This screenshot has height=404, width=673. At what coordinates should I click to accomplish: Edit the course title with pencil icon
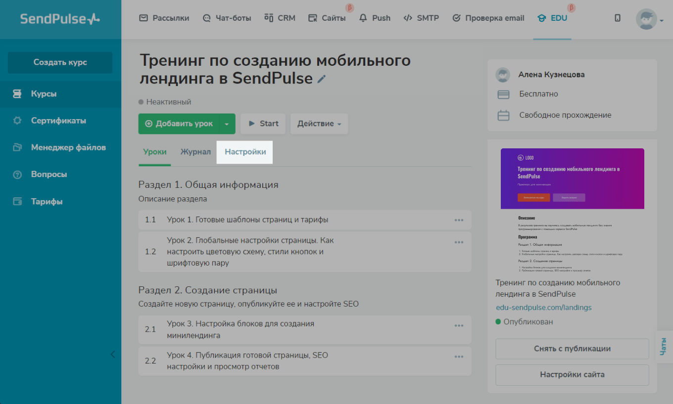pos(322,79)
